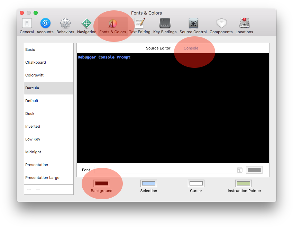Open the Locations preferences pane
Image resolution: width=293 pixels, height=227 pixels.
(244, 26)
